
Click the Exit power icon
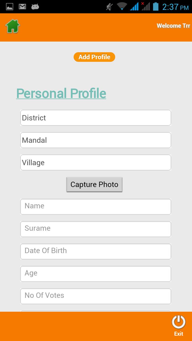(x=178, y=322)
